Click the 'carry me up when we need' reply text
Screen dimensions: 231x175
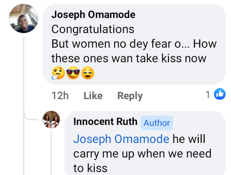pos(143,154)
